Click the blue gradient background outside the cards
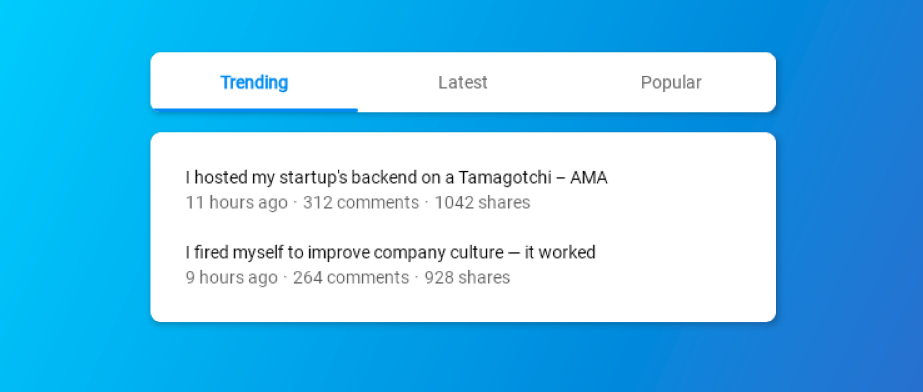The image size is (923, 392). [x=75, y=231]
